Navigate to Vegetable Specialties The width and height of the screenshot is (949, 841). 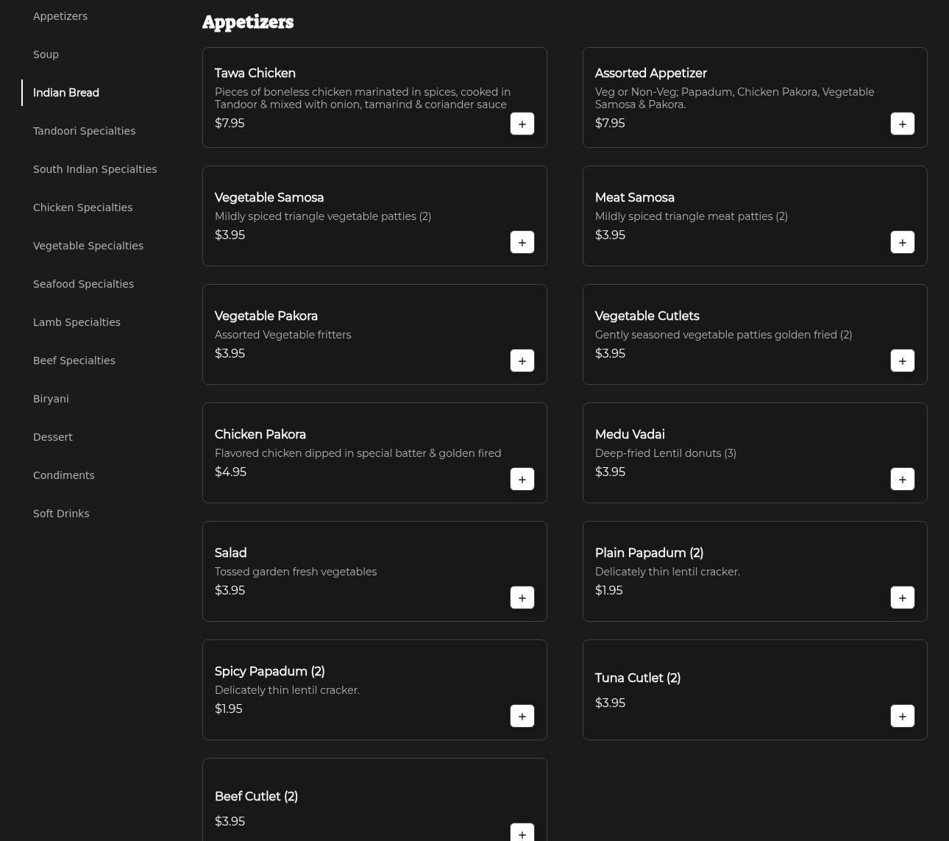[x=88, y=246]
